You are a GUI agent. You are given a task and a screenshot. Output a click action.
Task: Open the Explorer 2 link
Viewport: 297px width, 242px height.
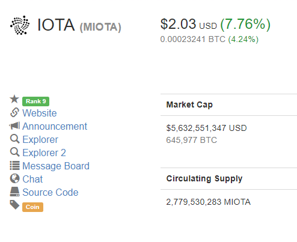tap(44, 153)
